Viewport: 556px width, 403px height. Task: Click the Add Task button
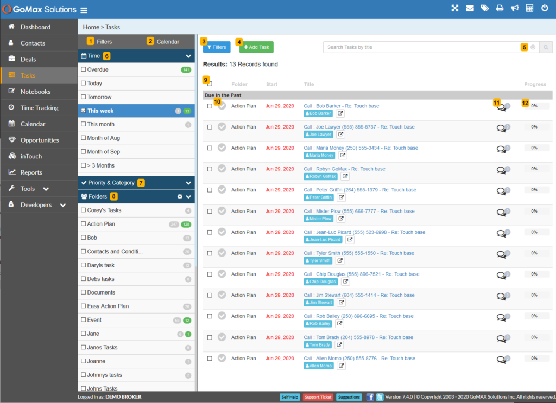point(255,47)
